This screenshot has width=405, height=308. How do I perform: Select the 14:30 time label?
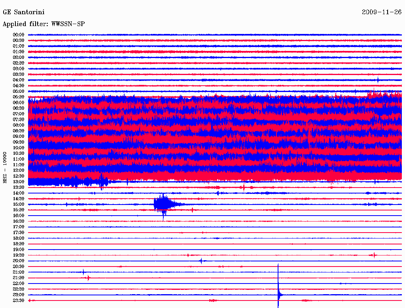click(19, 199)
